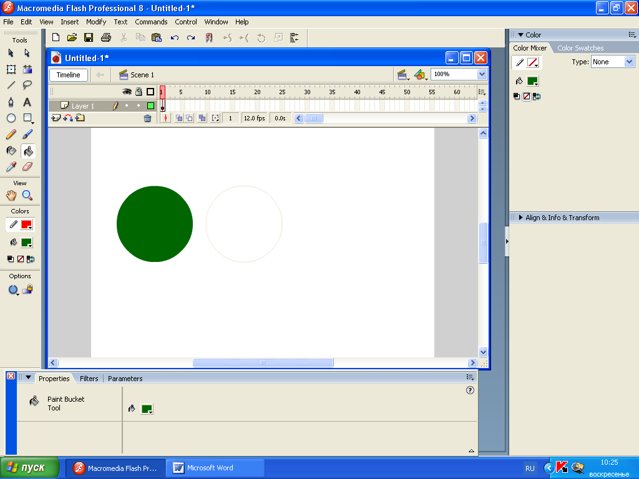Click the Print toolbar icon

pos(106,38)
